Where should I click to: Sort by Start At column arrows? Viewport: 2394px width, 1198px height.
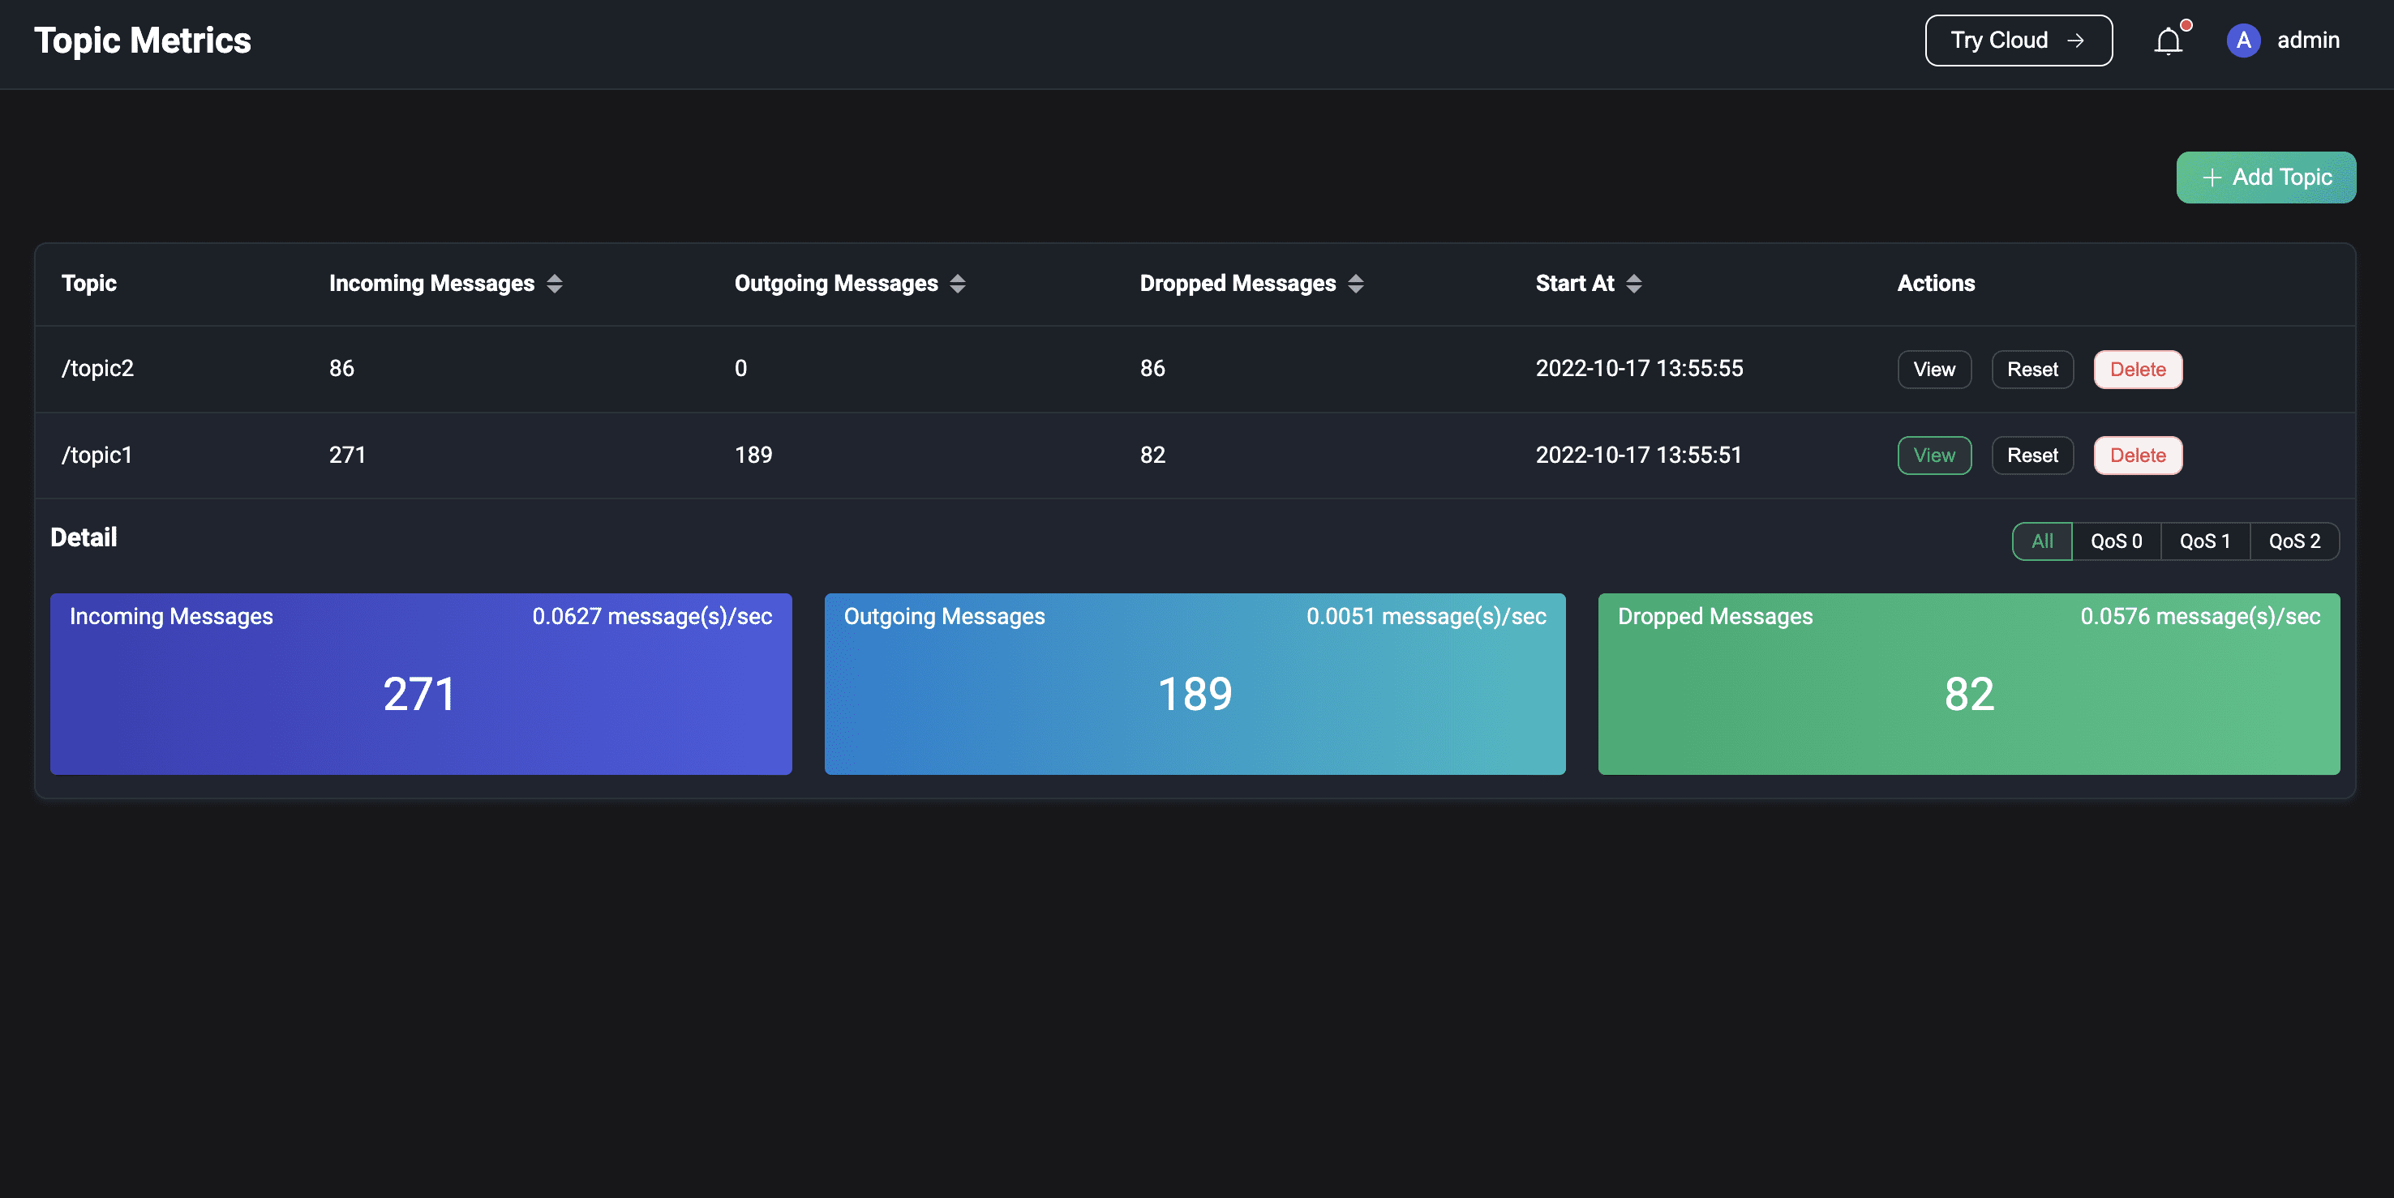click(1634, 285)
